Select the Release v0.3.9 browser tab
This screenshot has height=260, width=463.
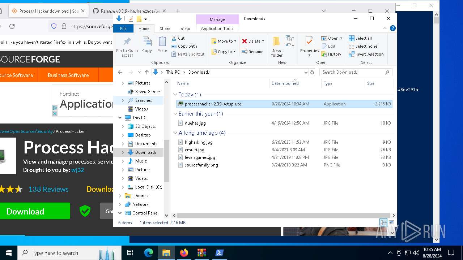[130, 11]
